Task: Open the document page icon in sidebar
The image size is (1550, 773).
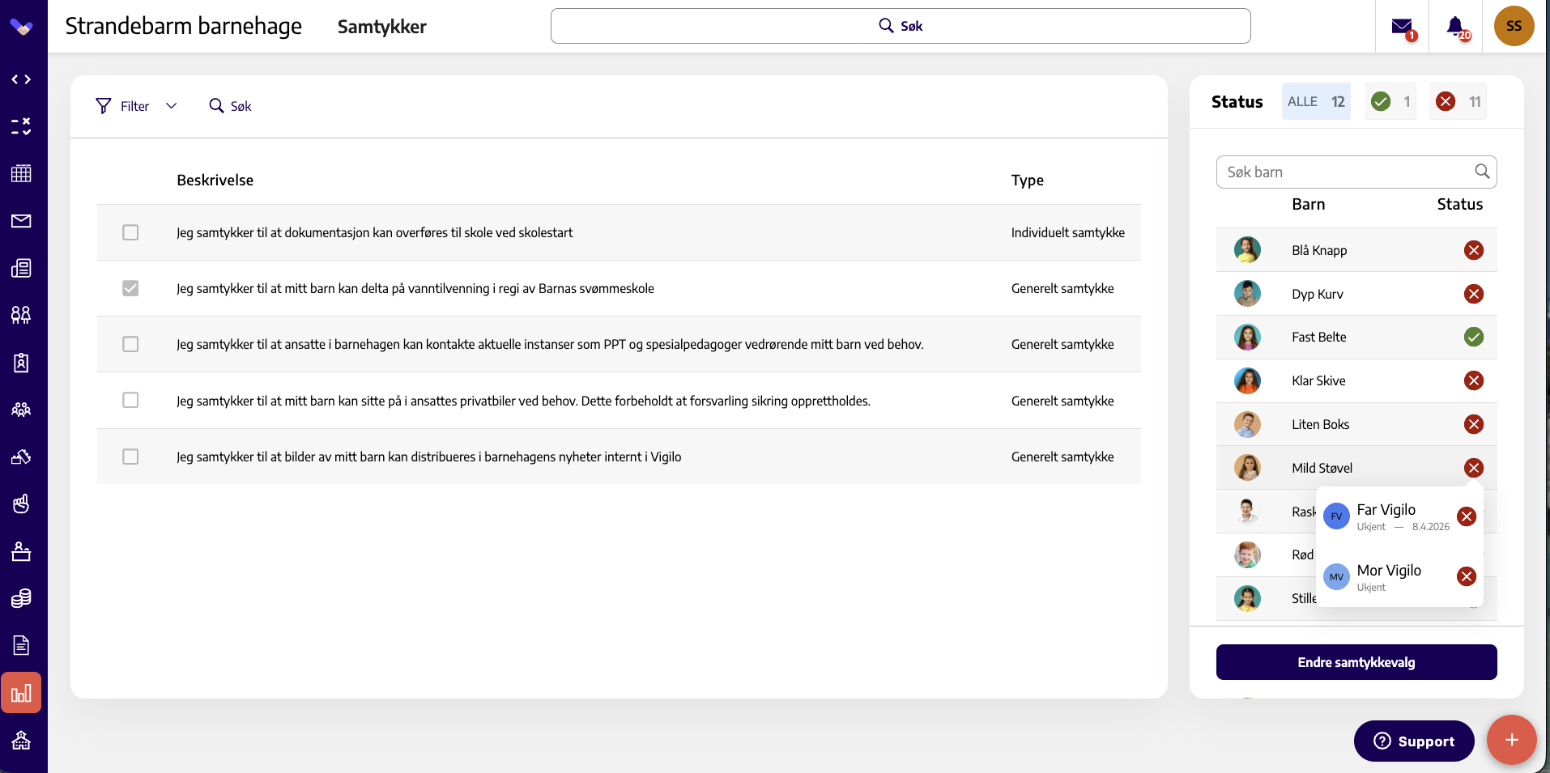Action: [x=21, y=645]
